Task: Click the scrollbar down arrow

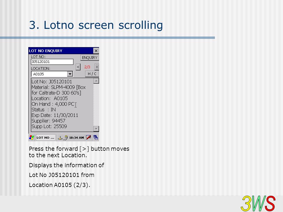Action: tap(96, 129)
